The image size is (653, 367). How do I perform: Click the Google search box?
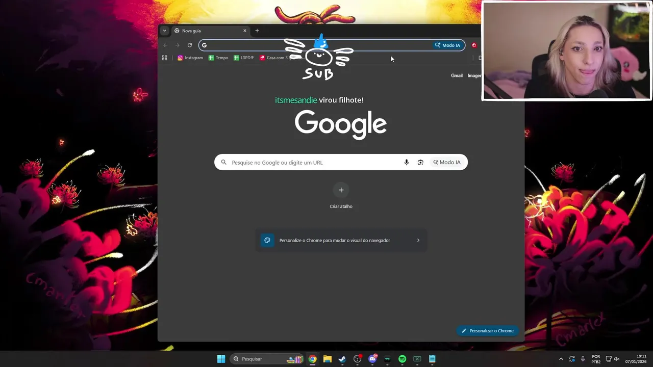(341, 163)
